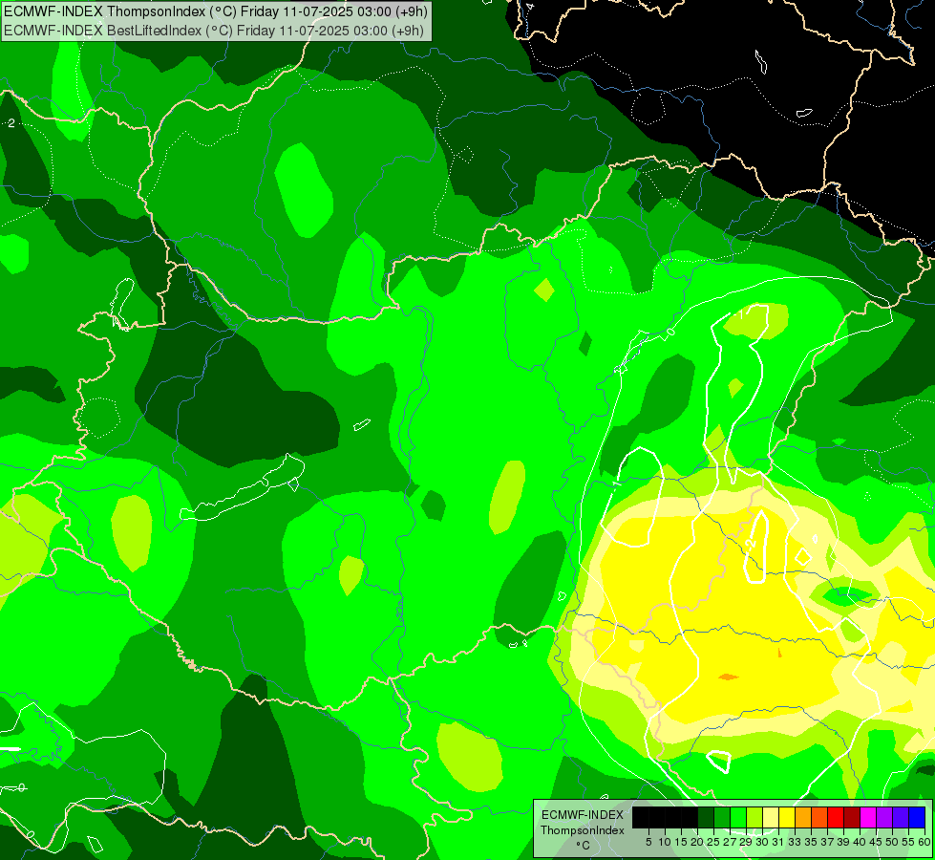Click the bright red 37–39 legend swatch

836,817
